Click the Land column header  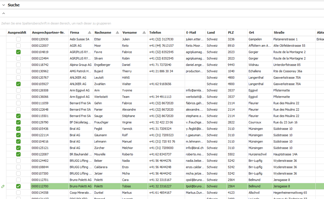tap(211, 33)
